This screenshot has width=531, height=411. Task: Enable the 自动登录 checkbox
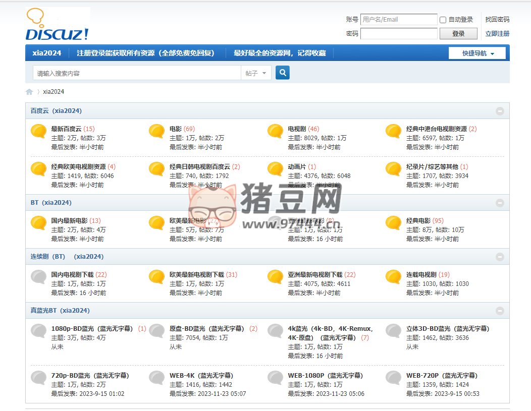click(x=442, y=20)
